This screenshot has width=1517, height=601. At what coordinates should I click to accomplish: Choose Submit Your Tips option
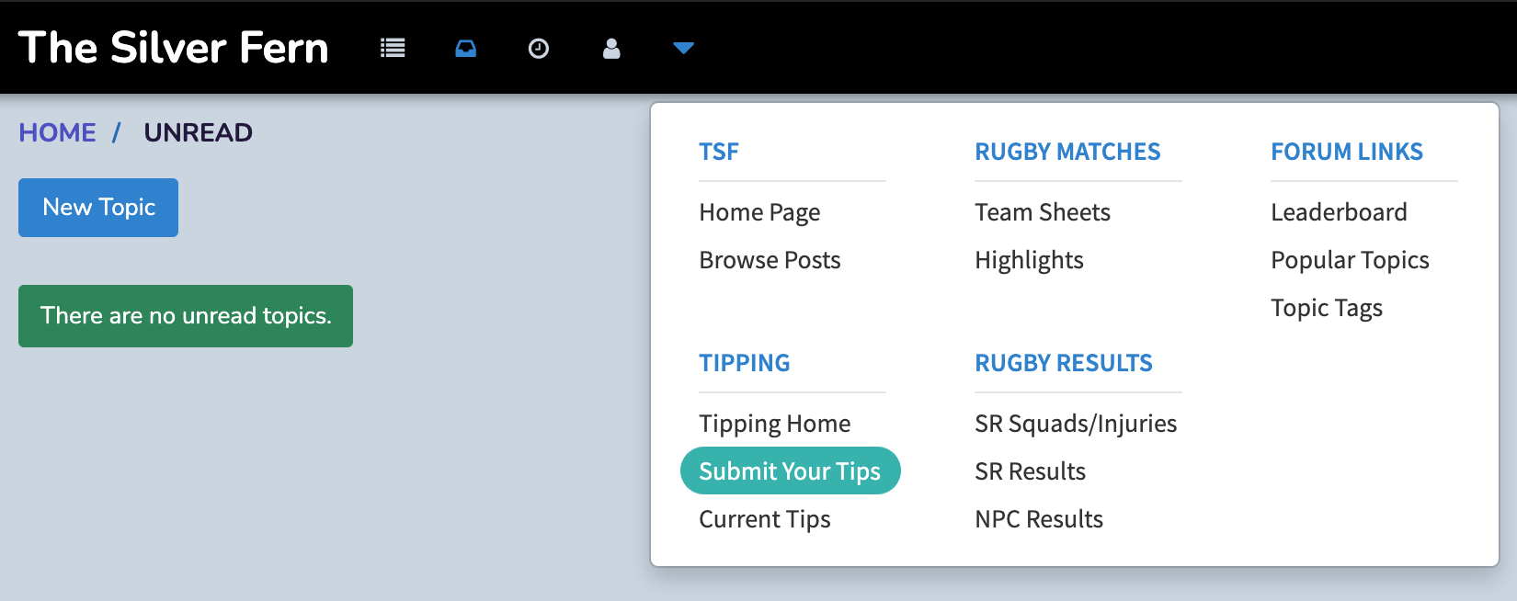tap(791, 471)
